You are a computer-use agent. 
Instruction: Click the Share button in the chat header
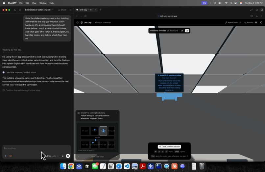tap(62, 10)
